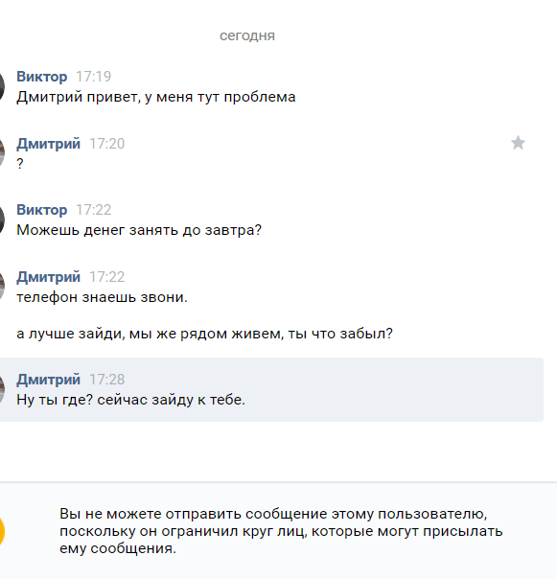Select highlighted message 'Ну ты где? сейчас зайду'

pos(130,400)
